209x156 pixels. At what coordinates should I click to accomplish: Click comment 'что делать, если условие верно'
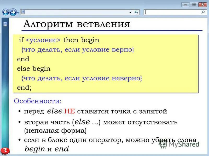78,50
